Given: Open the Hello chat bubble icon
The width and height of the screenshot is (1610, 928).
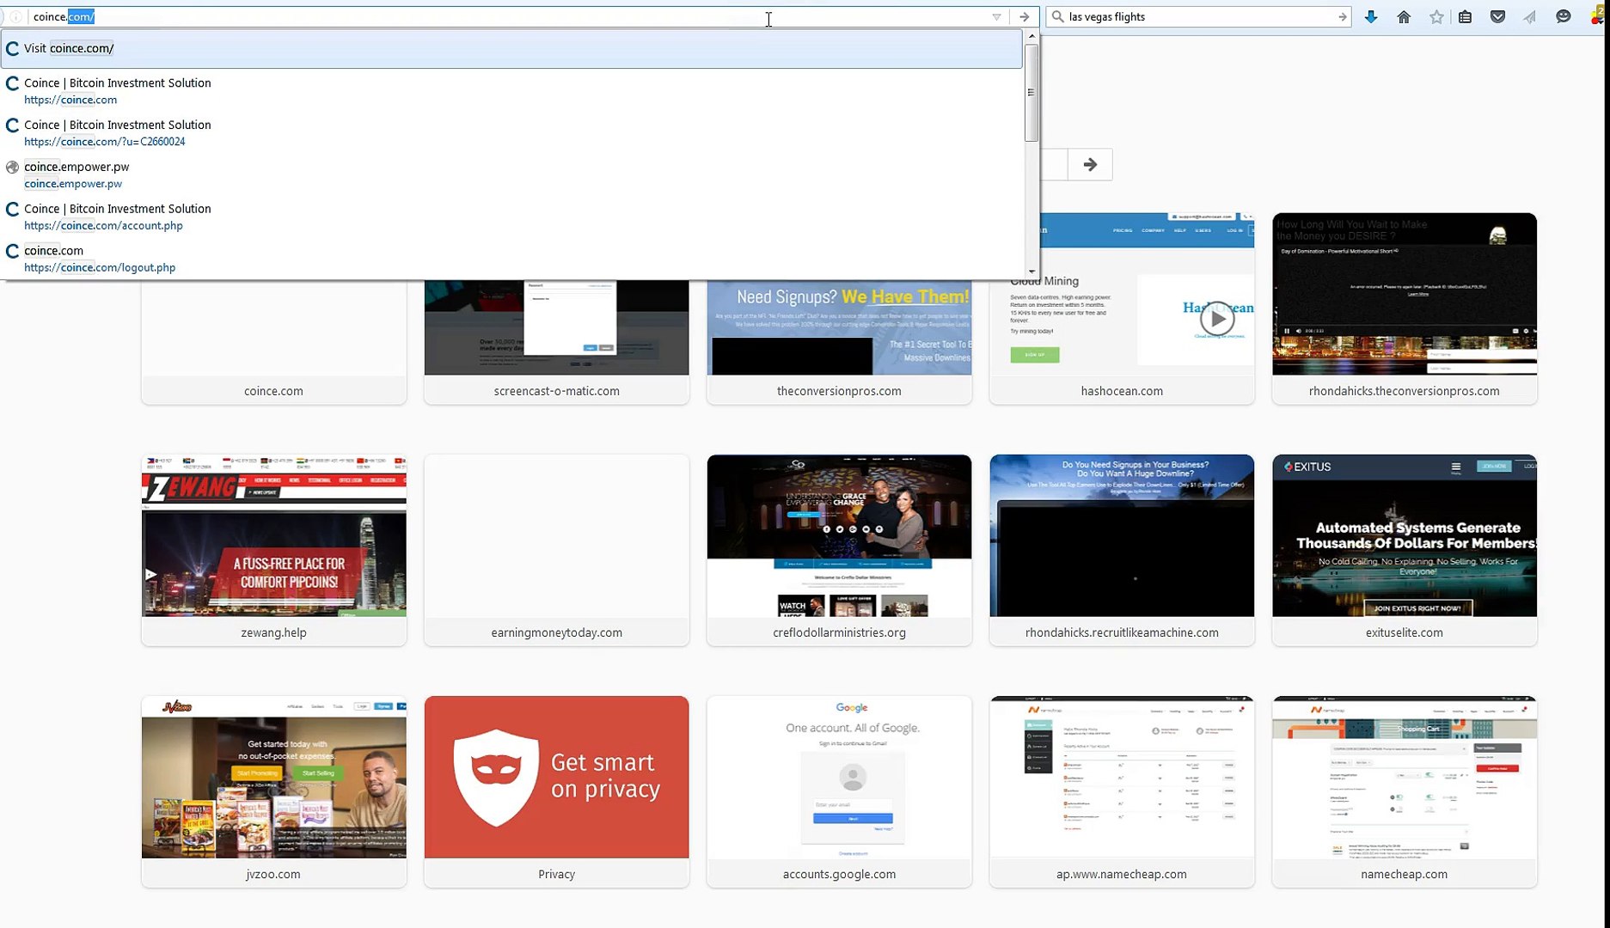Looking at the screenshot, I should 1564,17.
